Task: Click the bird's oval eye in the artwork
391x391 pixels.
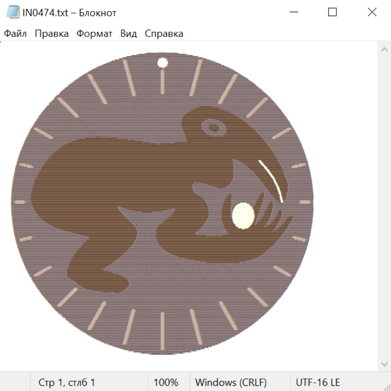Action: 213,128
